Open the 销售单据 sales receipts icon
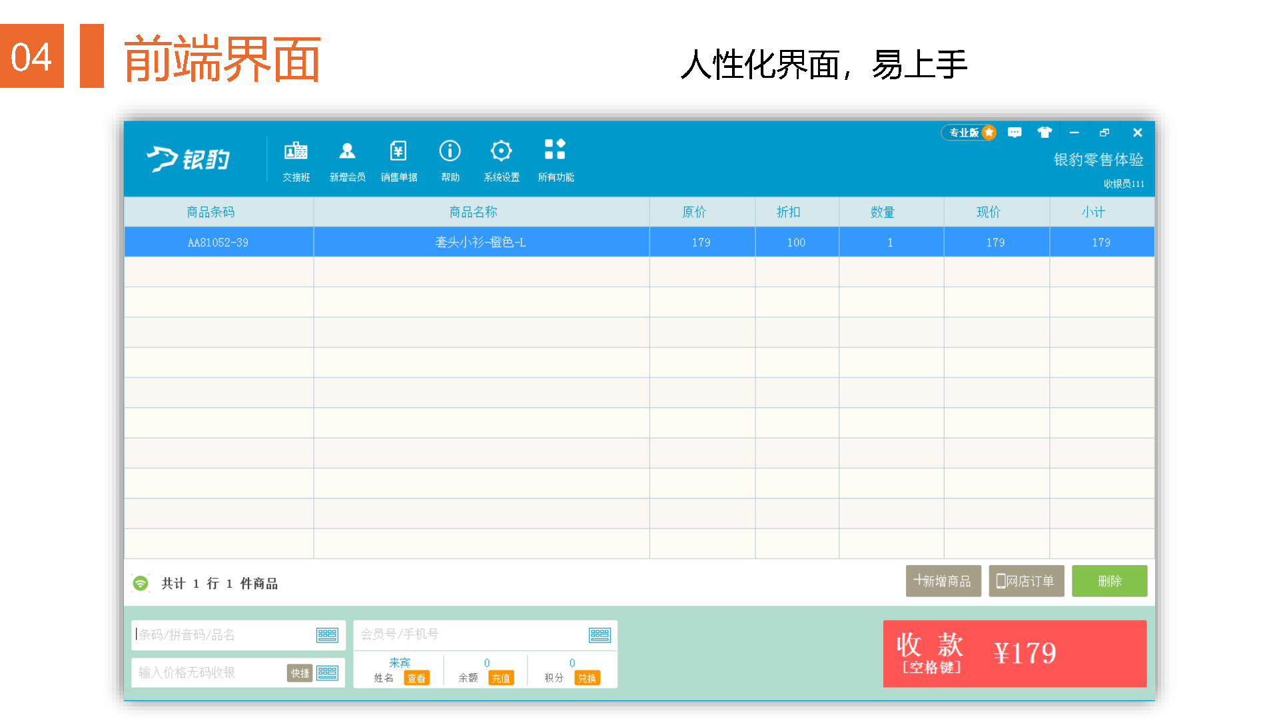 (x=398, y=160)
